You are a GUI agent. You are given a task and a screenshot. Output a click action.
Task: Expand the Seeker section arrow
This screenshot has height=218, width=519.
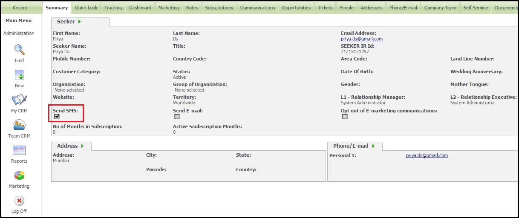tap(80, 22)
